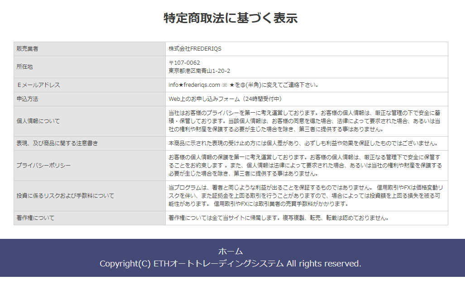Click the copyright ETHオートトレーディングシステム footer text
This screenshot has height=285, width=465.
(232, 263)
